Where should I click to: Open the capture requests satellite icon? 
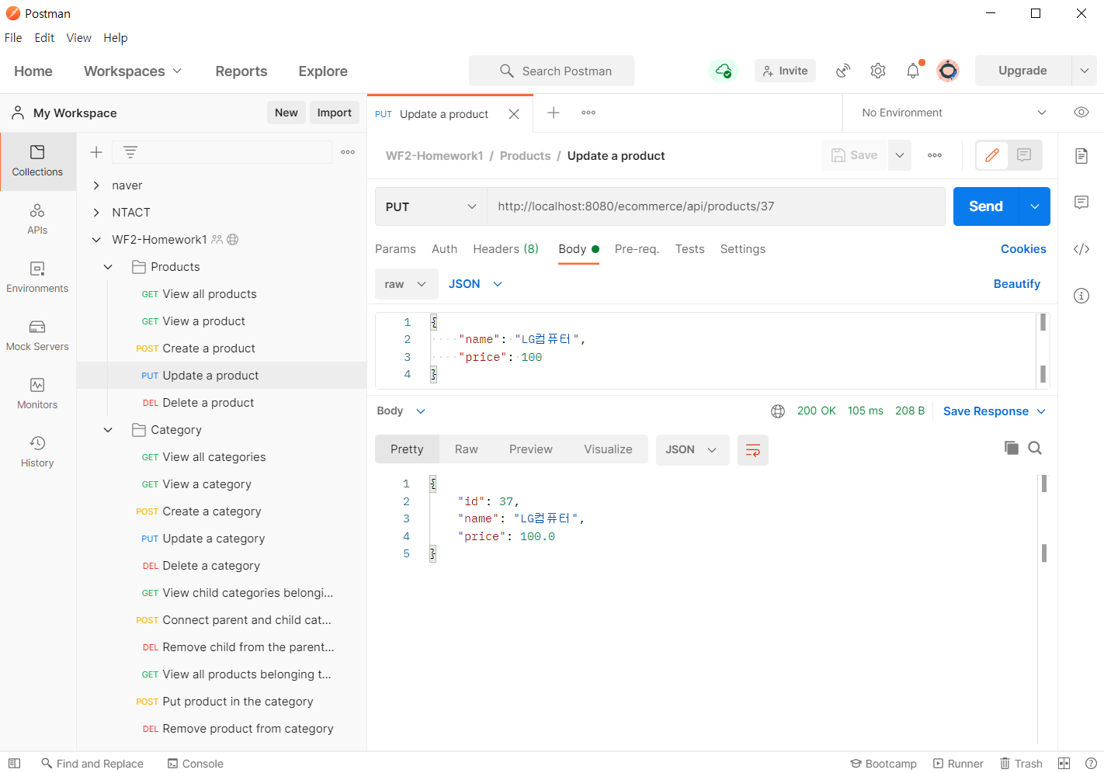(x=843, y=71)
